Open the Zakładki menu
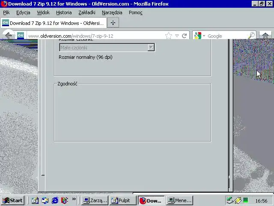 click(x=86, y=12)
